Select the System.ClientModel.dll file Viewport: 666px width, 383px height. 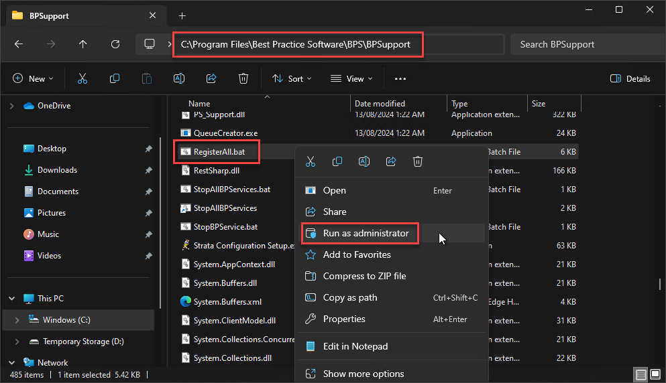(235, 321)
